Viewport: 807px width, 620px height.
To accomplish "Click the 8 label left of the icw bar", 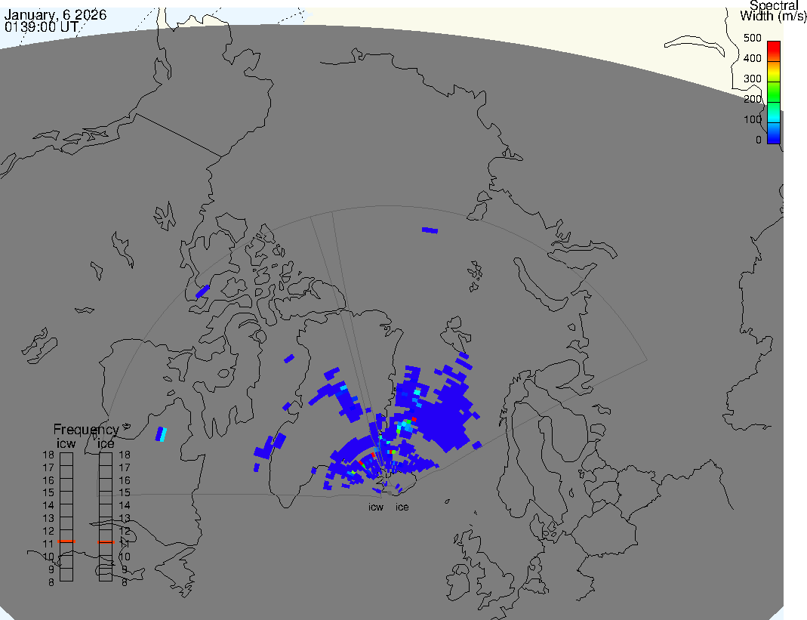I will (x=51, y=582).
